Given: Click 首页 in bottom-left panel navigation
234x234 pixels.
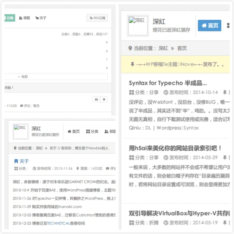Looking at the screenshot, I should point(74,132).
